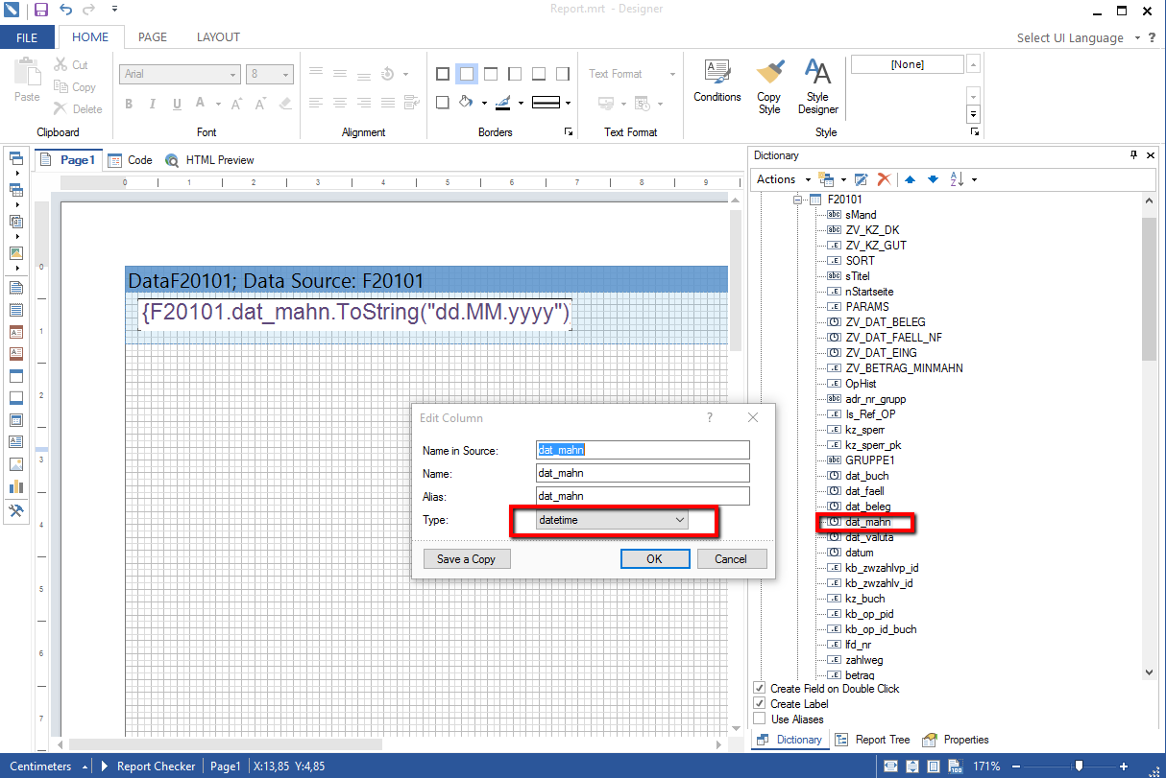This screenshot has height=778, width=1166.
Task: Click the Edit Column help question mark
Action: tap(710, 417)
